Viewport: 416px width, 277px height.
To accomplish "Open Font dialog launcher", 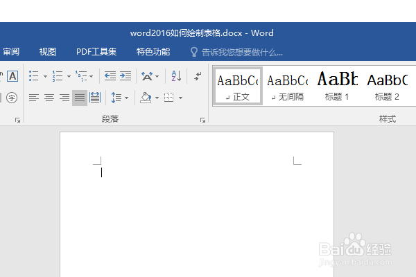I will click(17, 120).
